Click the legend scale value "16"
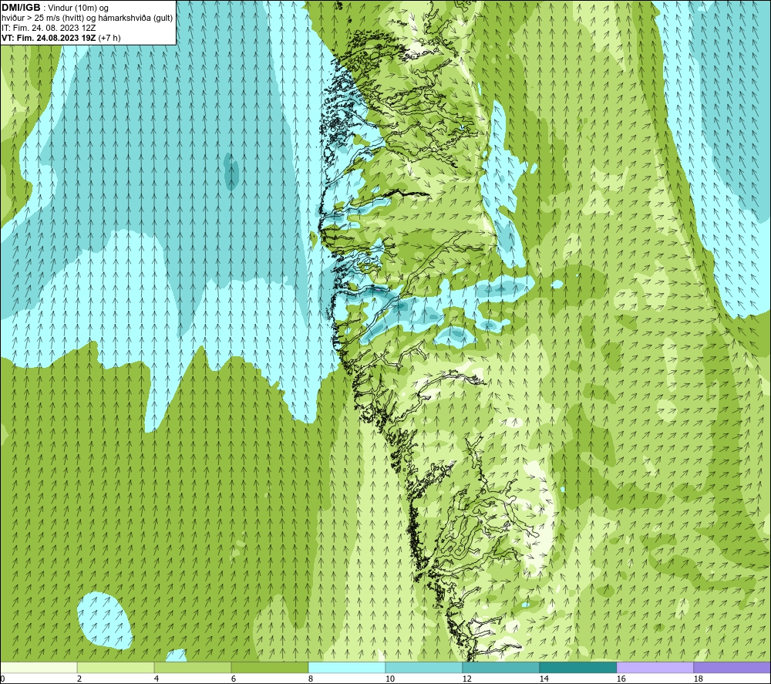 point(621,679)
